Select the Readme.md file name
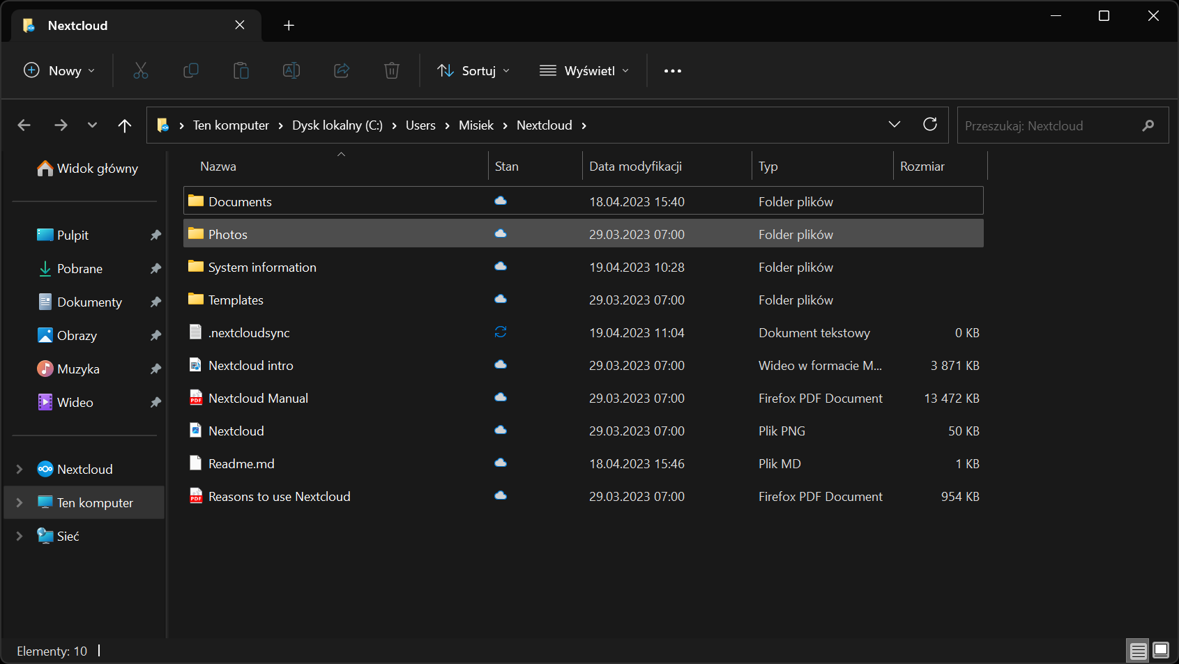Screen dimensions: 1179x664 [241, 463]
